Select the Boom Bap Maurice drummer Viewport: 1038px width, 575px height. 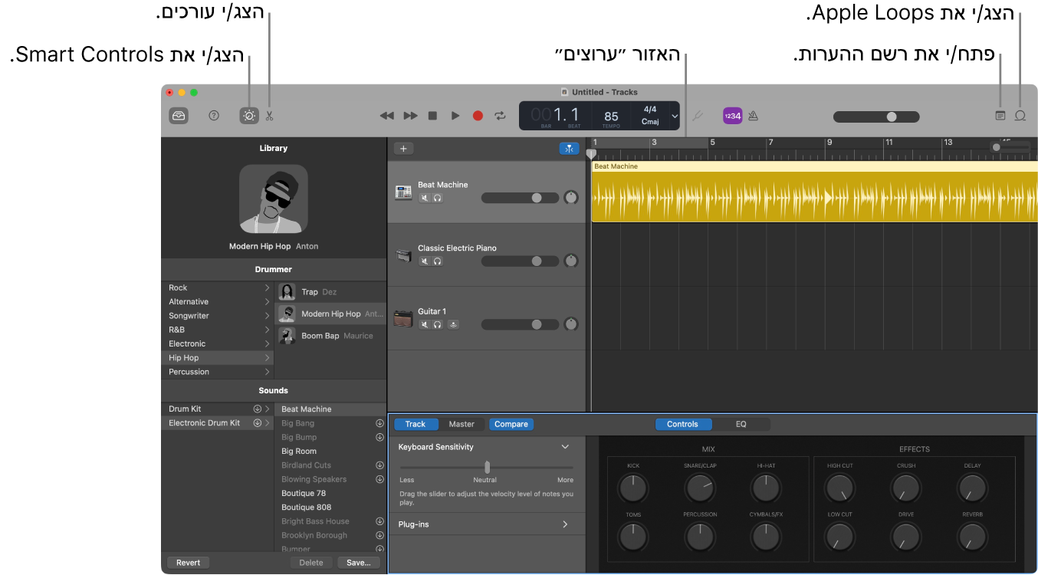click(x=330, y=336)
